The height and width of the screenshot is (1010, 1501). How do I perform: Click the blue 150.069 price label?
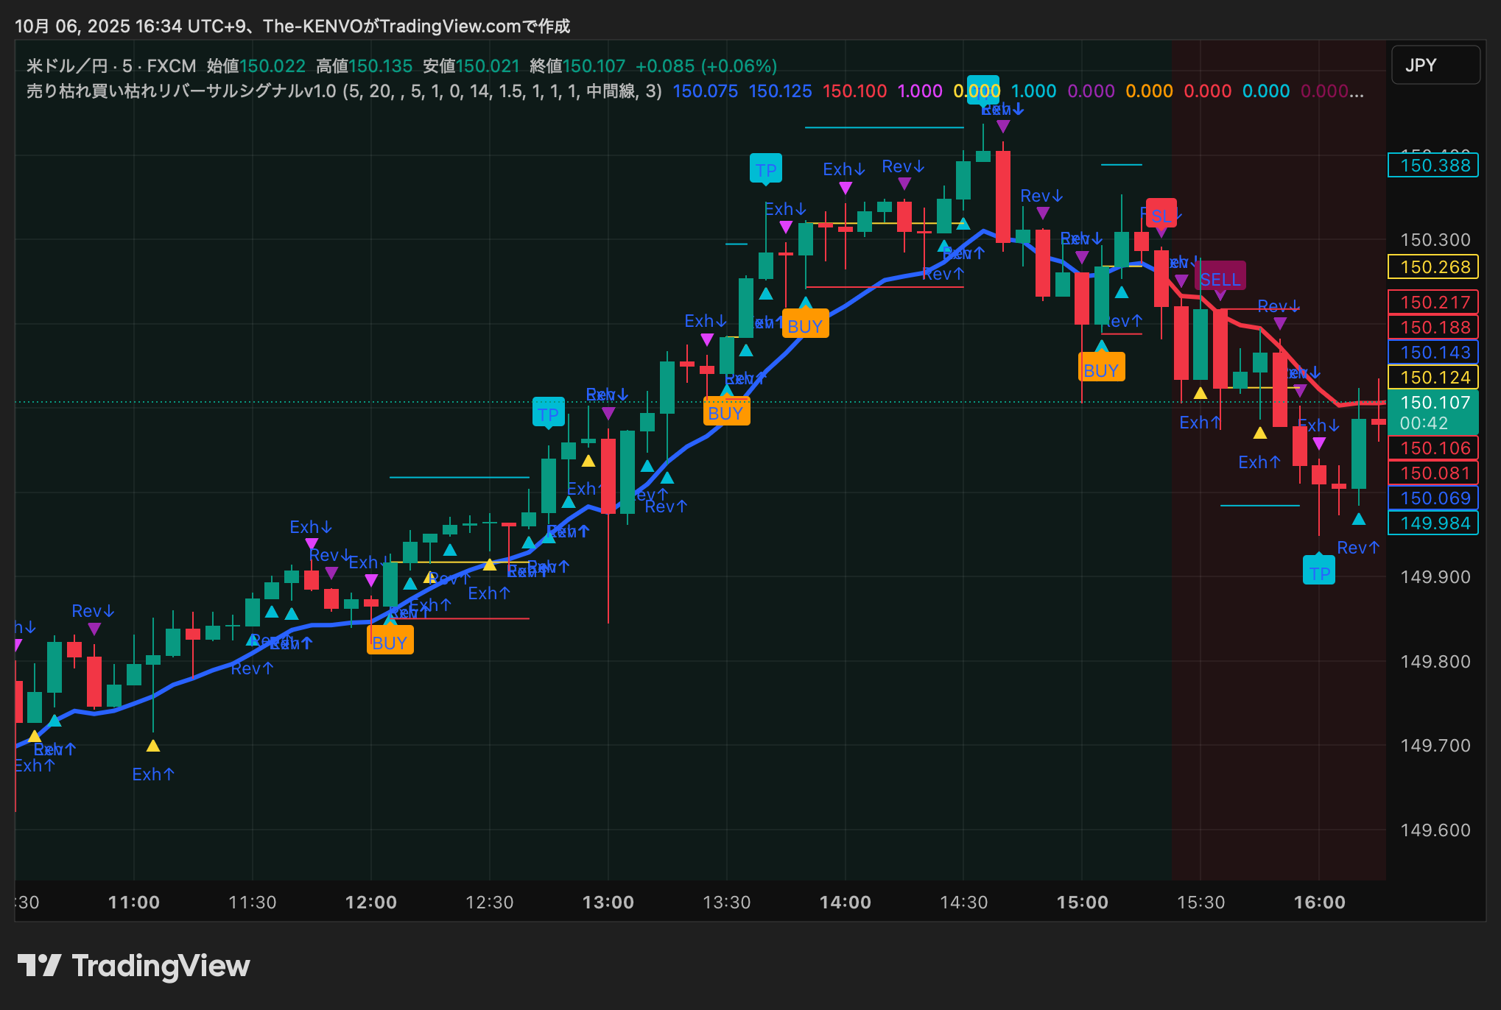click(x=1433, y=498)
